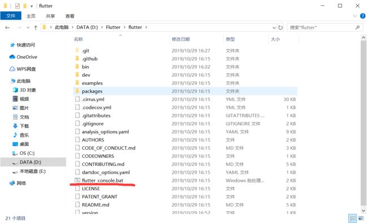Select the dev folder icon

[x=77, y=75]
